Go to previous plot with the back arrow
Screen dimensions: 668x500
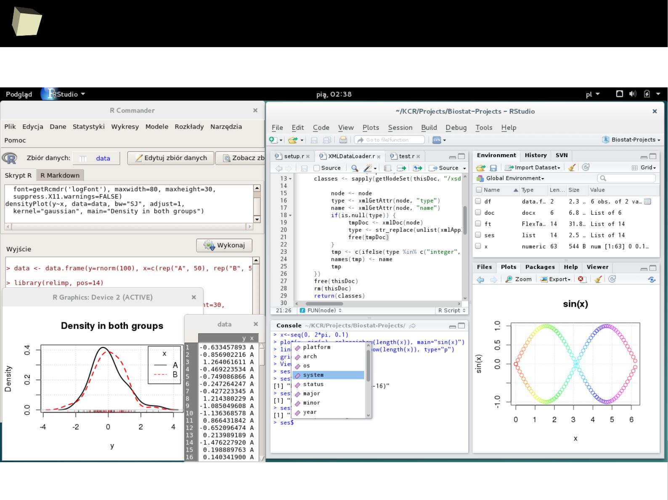[480, 279]
